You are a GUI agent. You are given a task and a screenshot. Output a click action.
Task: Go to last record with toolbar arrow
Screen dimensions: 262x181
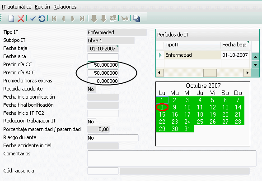(x=82, y=18)
